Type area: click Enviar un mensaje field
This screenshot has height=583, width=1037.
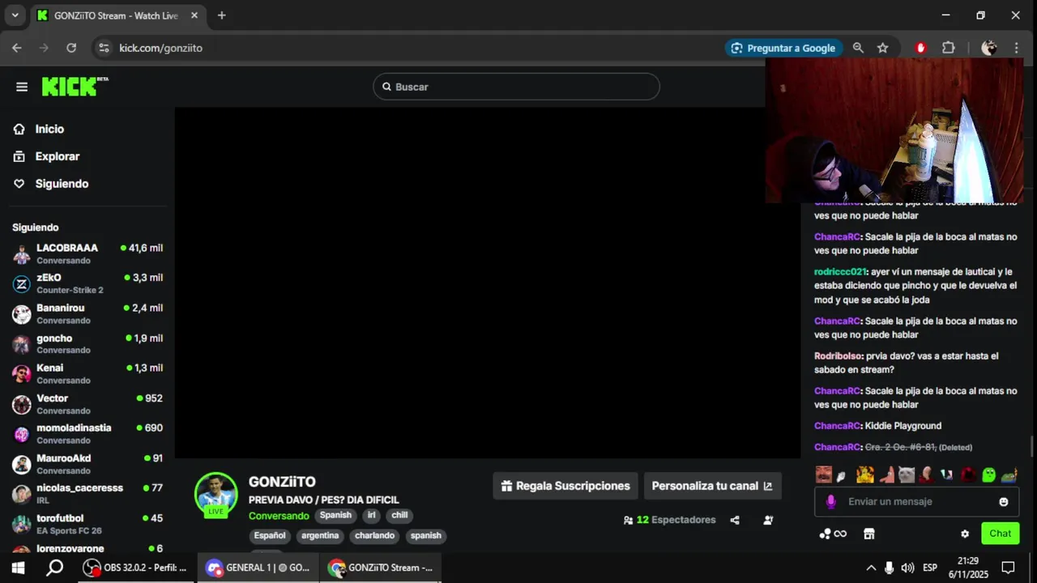click(916, 501)
